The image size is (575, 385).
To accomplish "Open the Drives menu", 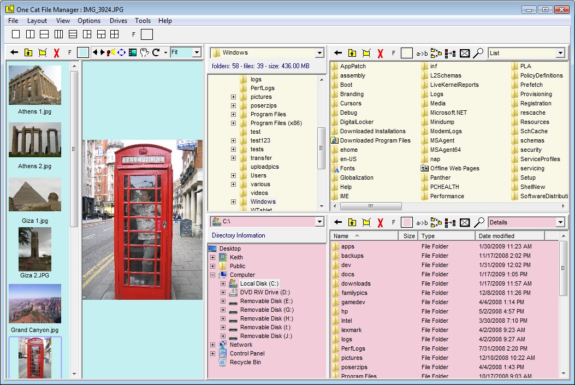I will pyautogui.click(x=118, y=21).
